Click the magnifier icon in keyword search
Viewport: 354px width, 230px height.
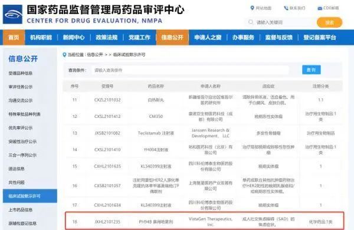tap(251, 22)
